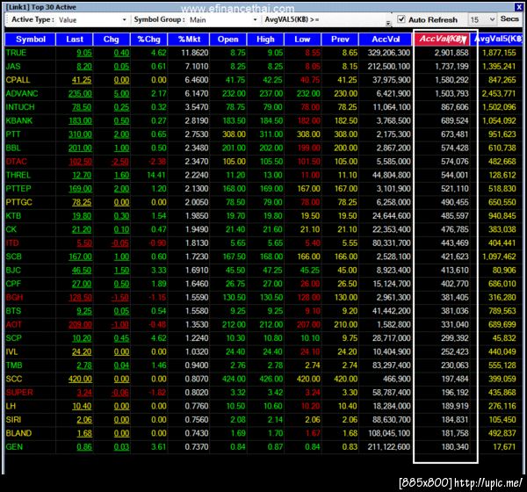This screenshot has height=492, width=527.
Task: Select the AOT symbol
Action: tap(14, 324)
